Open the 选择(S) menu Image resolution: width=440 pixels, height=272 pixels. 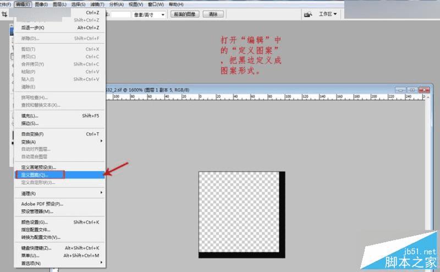78,4
